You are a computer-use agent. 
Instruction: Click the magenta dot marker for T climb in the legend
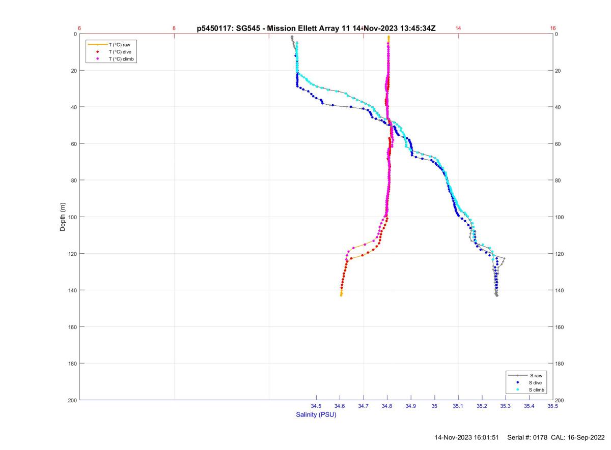click(97, 59)
